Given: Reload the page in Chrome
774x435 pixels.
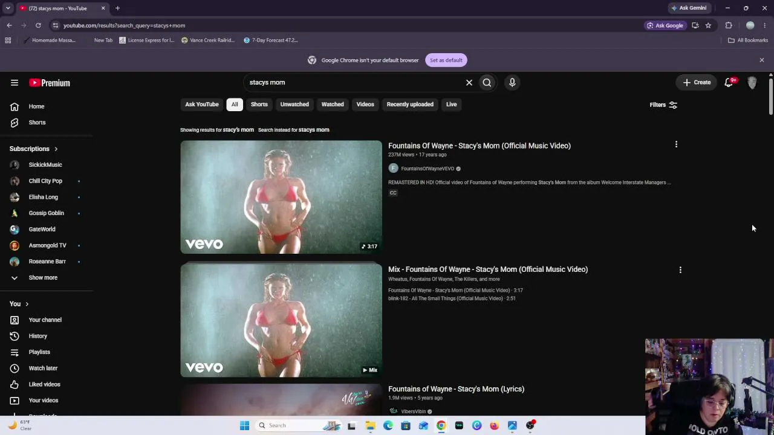Looking at the screenshot, I should click(x=38, y=25).
